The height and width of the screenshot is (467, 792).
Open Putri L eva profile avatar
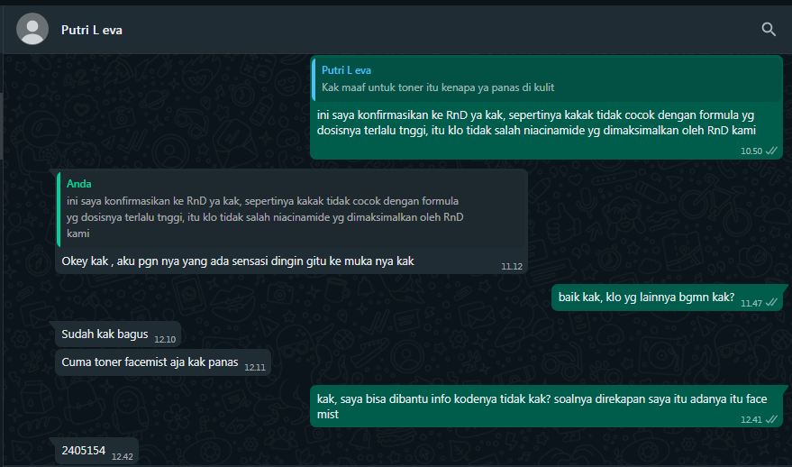click(32, 29)
